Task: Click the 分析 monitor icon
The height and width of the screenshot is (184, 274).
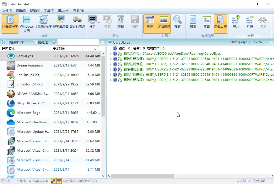Action: [x=92, y=20]
